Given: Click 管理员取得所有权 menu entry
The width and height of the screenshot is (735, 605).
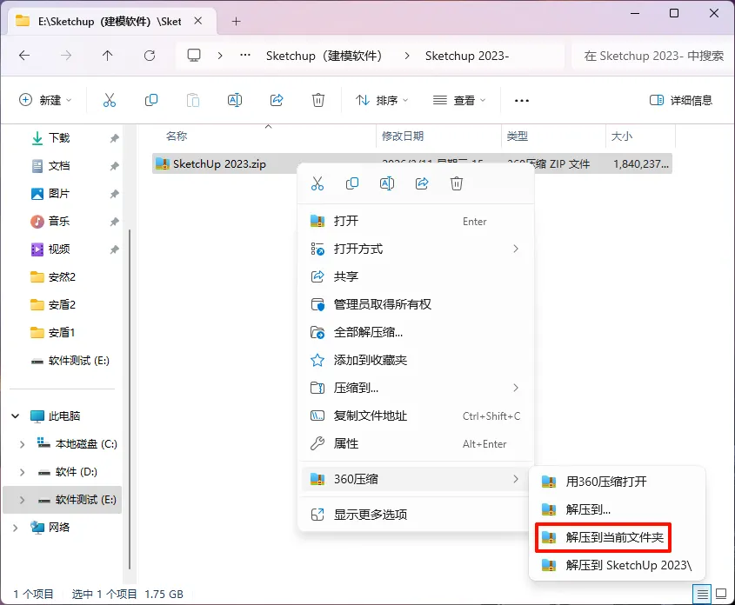Looking at the screenshot, I should (x=417, y=304).
